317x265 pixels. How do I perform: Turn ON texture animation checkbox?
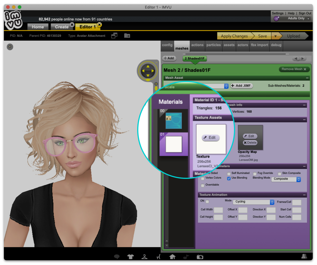click(207, 201)
